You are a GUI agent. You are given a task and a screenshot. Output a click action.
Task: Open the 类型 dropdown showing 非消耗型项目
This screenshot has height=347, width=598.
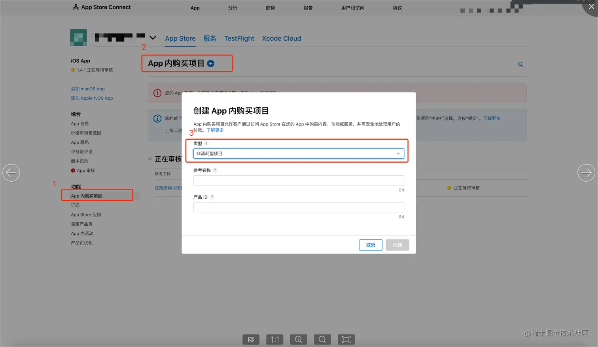pos(299,154)
